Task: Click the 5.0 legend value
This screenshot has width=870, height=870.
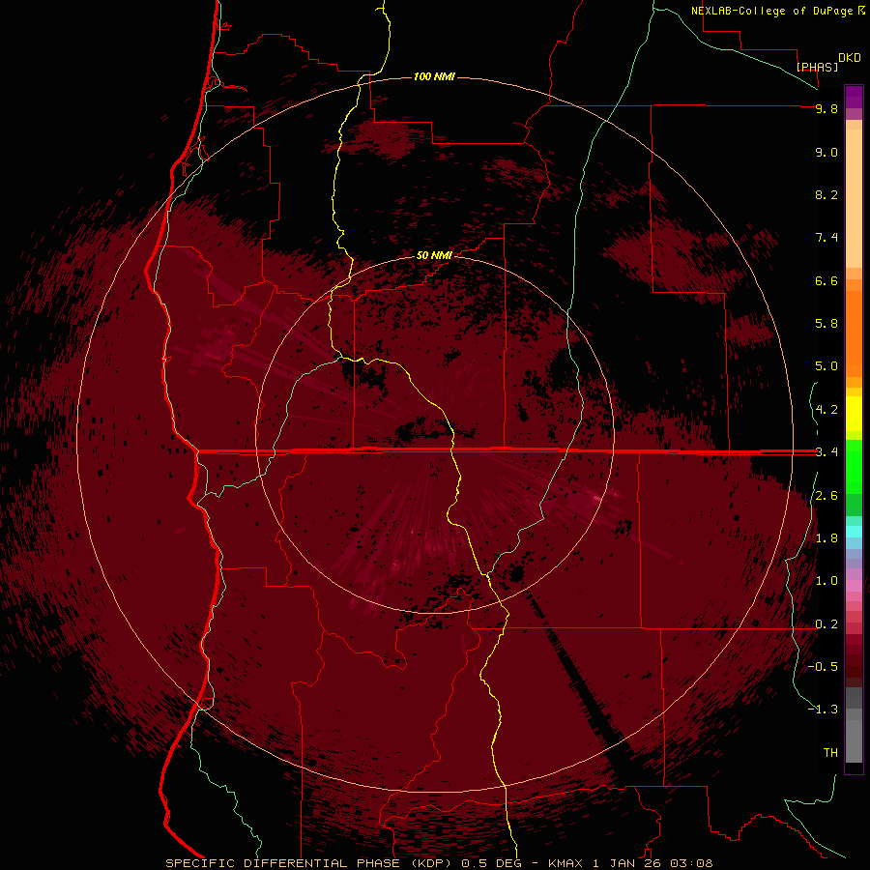Action: click(x=826, y=366)
